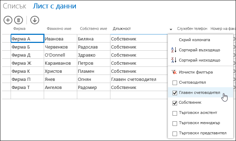236x141 pixels.
Task: Click the Радомир first name cell
Action: (x=93, y=87)
